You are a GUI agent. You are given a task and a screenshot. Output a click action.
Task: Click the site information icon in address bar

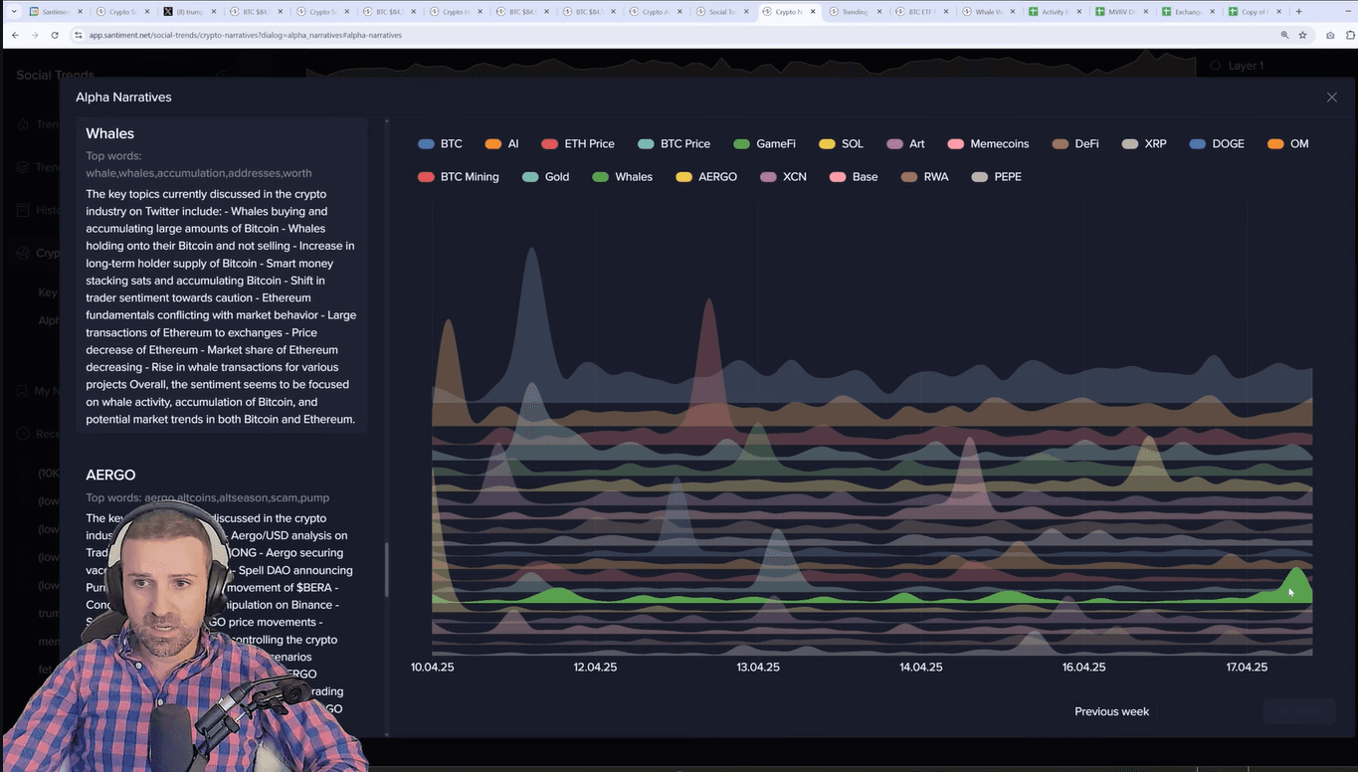tap(80, 35)
